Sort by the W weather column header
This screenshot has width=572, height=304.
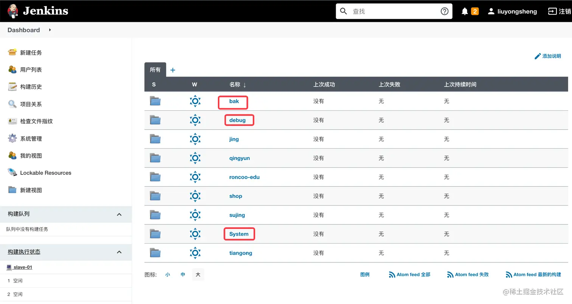click(194, 85)
